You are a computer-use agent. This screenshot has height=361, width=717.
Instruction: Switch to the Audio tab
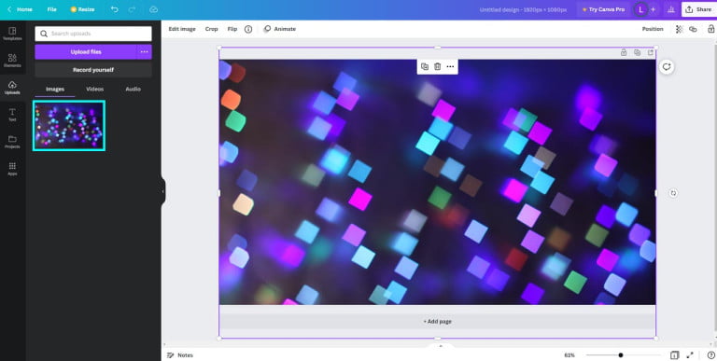coord(134,90)
